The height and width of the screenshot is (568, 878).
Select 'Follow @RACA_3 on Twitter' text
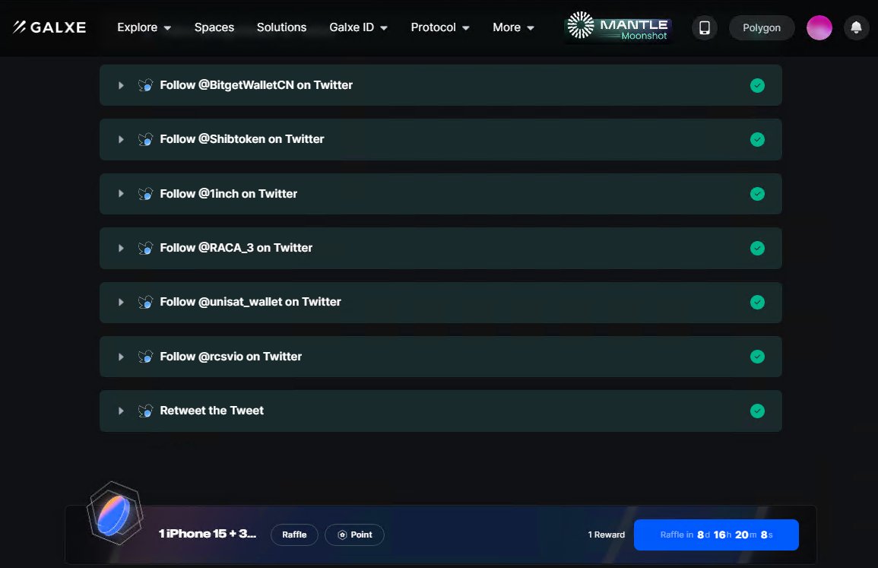[236, 248]
